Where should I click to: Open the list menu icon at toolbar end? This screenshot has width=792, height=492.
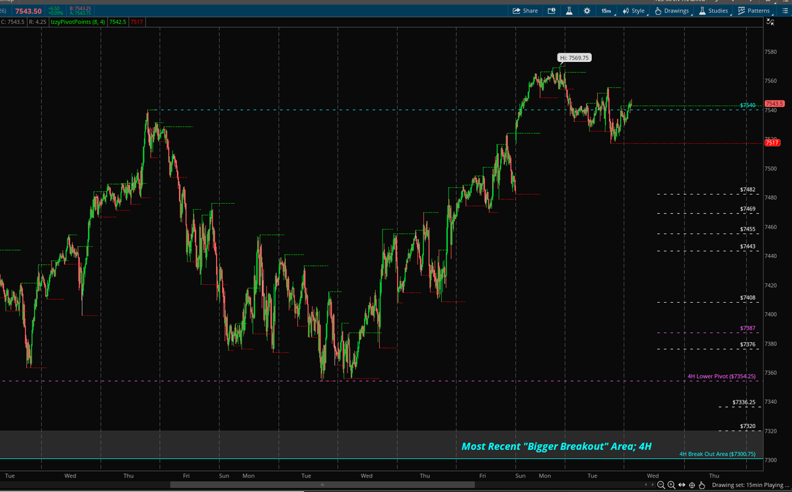(x=785, y=11)
